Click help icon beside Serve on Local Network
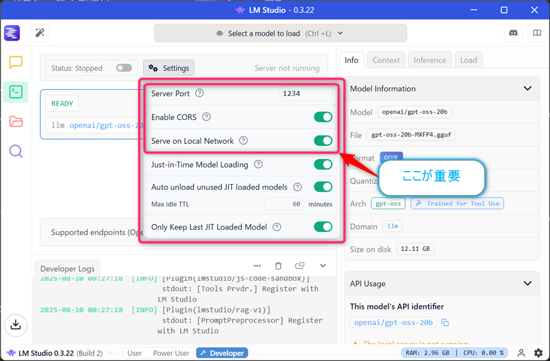The height and width of the screenshot is (361, 550). [243, 141]
